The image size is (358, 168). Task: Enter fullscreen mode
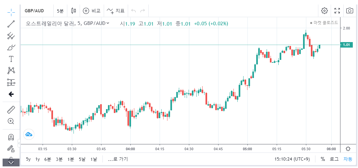pos(337,11)
